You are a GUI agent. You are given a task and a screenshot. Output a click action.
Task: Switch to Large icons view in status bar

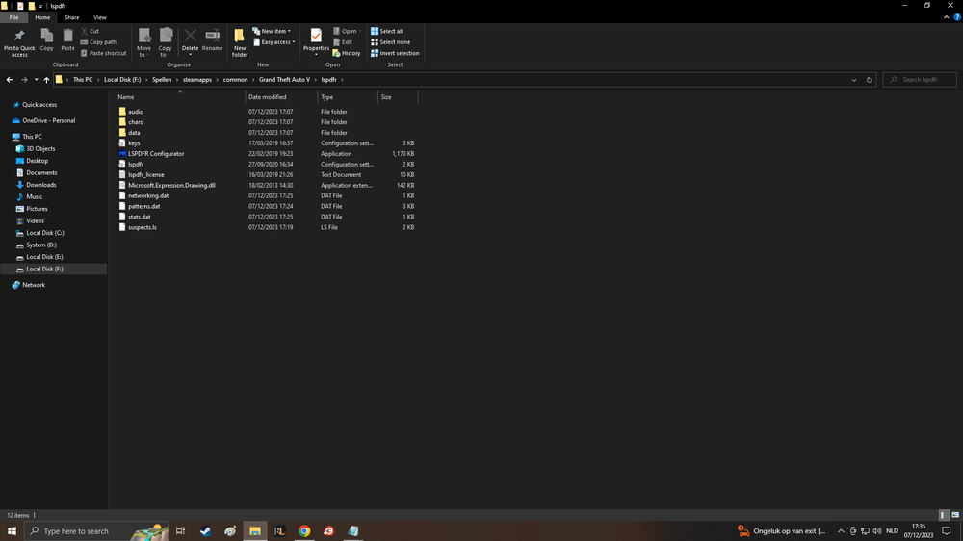(x=955, y=515)
